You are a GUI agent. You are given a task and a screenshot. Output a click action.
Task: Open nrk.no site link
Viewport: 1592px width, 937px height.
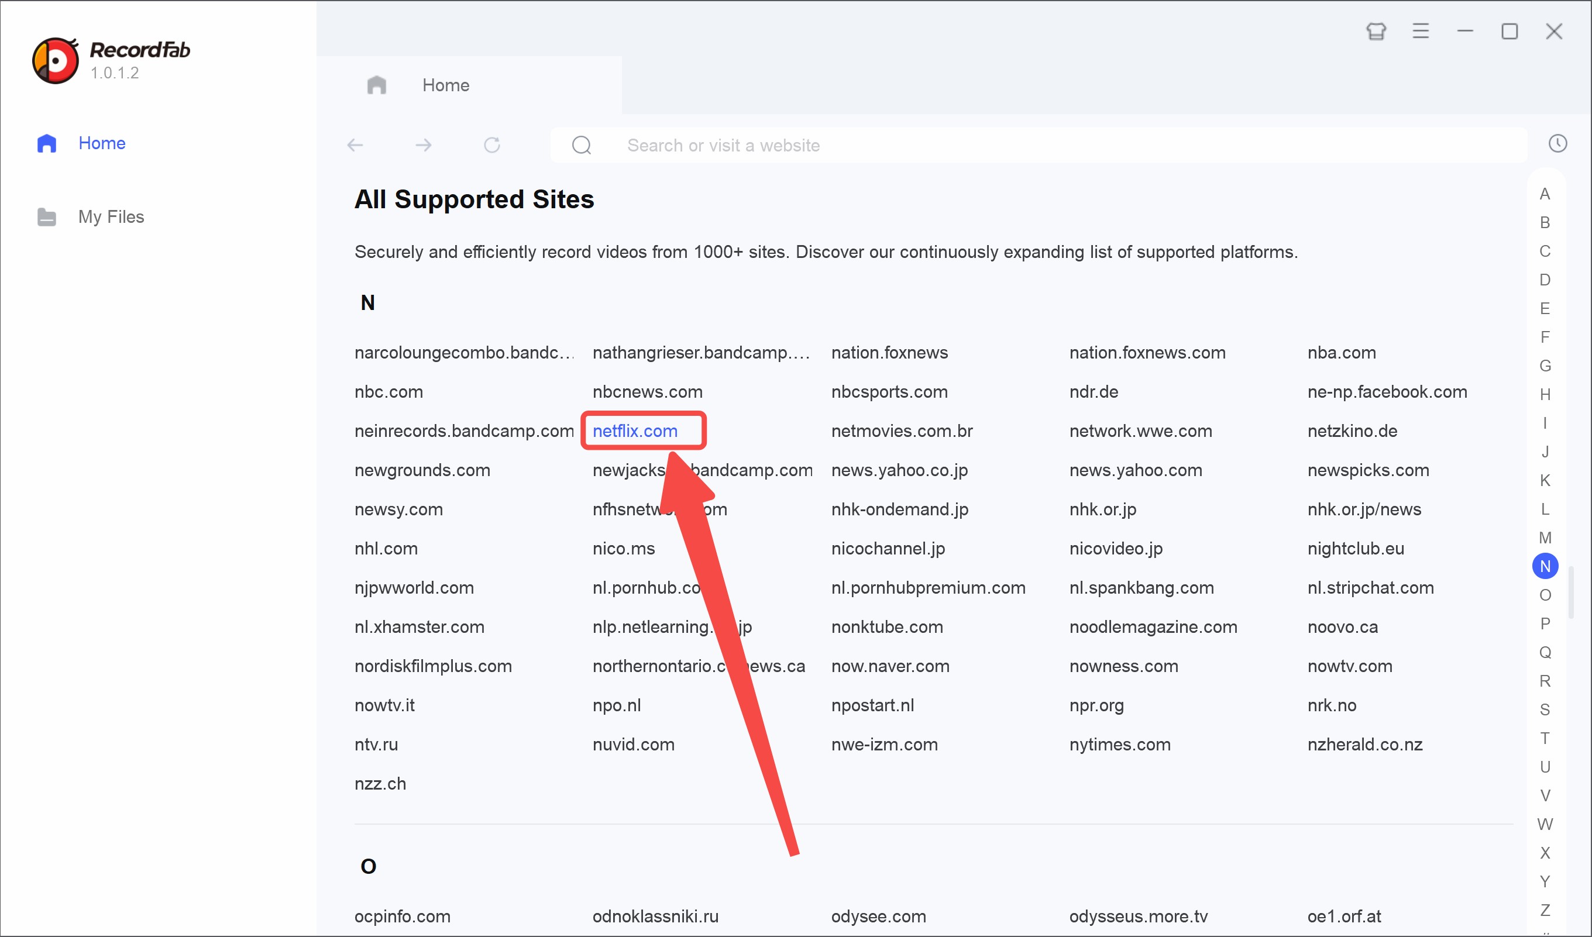click(1332, 705)
